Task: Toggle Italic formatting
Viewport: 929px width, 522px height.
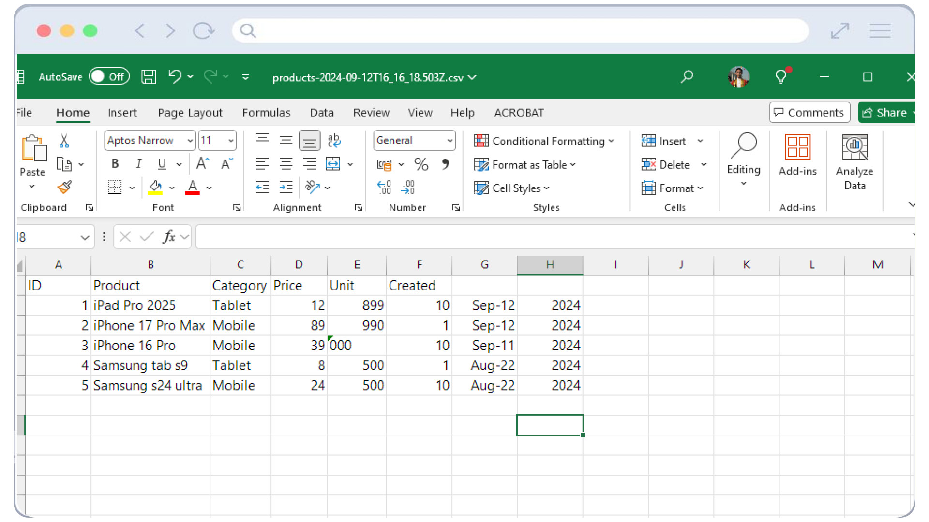Action: click(x=138, y=164)
